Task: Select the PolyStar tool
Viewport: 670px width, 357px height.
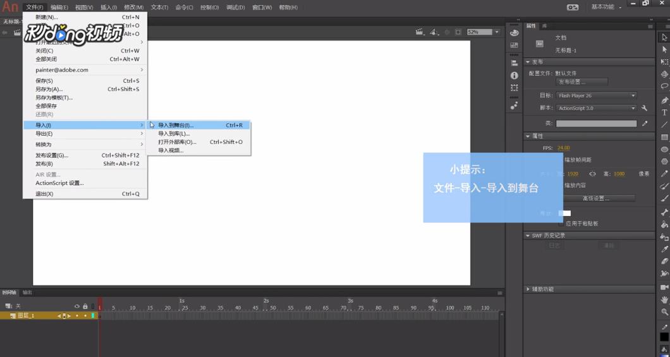Action: (664, 161)
